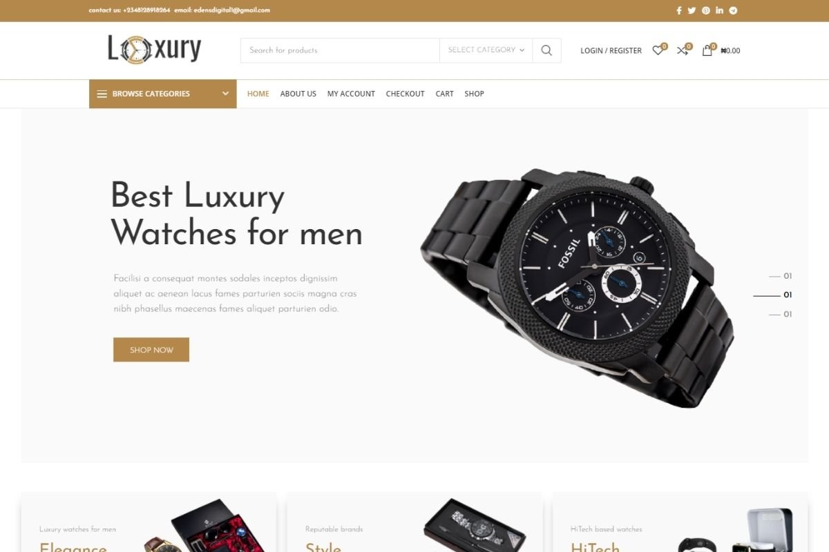Go to the About Us page

[x=298, y=94]
